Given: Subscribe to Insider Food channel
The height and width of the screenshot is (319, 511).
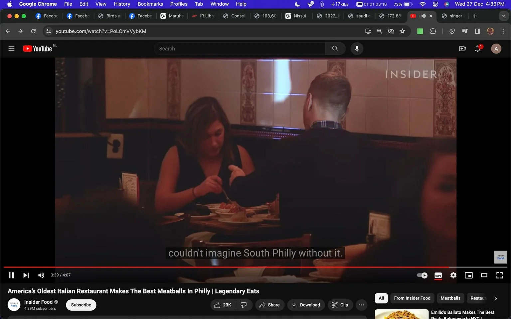Looking at the screenshot, I should click(81, 305).
